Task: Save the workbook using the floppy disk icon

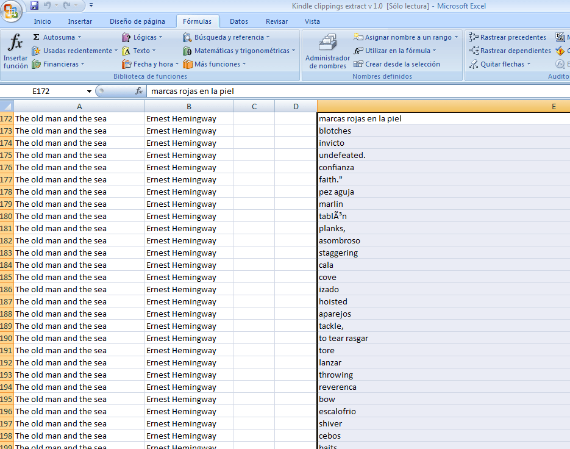Action: coord(34,5)
